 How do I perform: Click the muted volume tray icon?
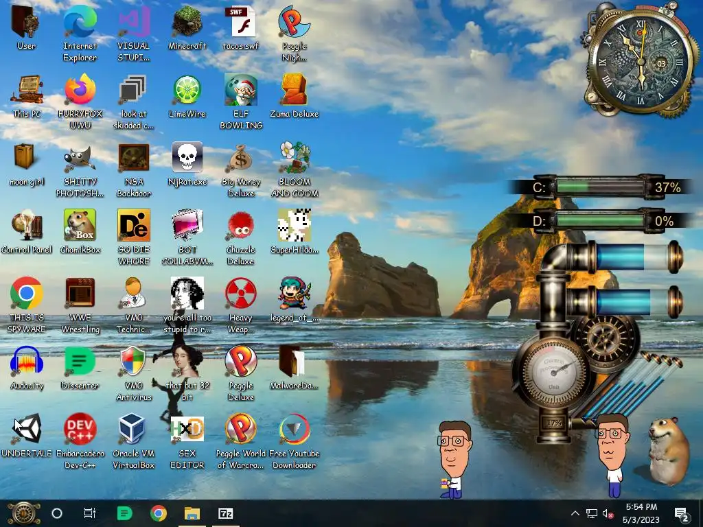click(608, 513)
